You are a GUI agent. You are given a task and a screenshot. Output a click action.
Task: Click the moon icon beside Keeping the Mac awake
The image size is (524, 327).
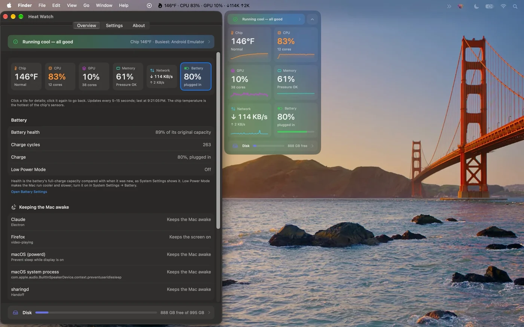point(14,207)
